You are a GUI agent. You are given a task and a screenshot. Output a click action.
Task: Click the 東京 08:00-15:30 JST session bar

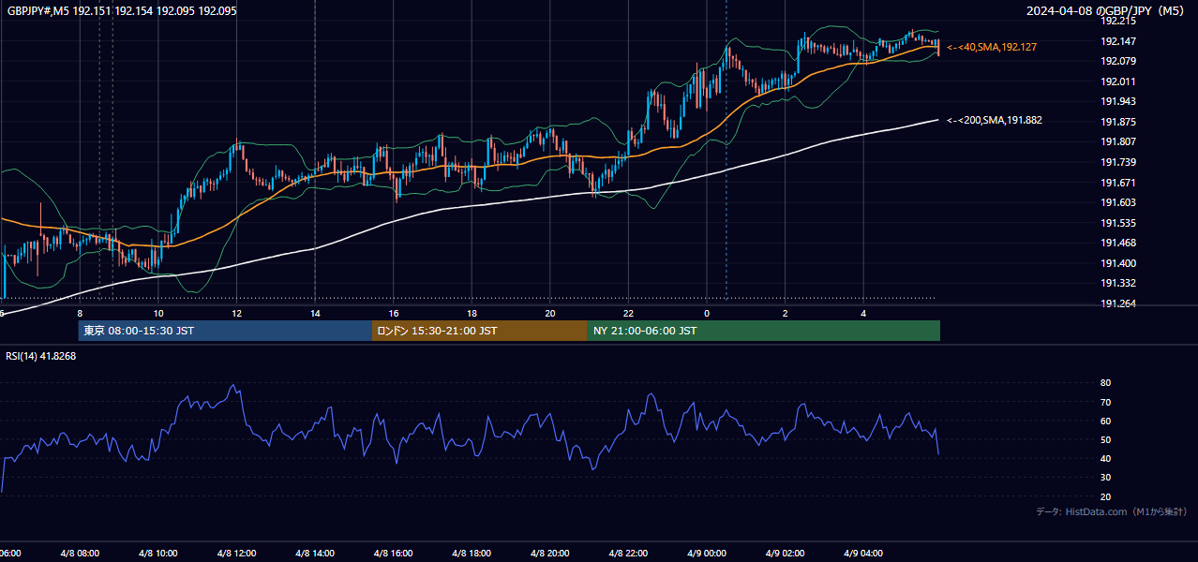click(225, 331)
